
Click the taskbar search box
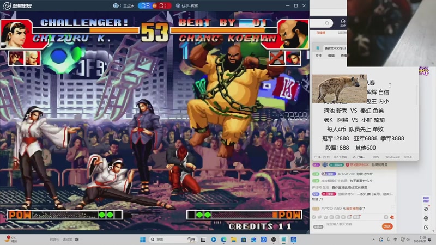[173, 240]
